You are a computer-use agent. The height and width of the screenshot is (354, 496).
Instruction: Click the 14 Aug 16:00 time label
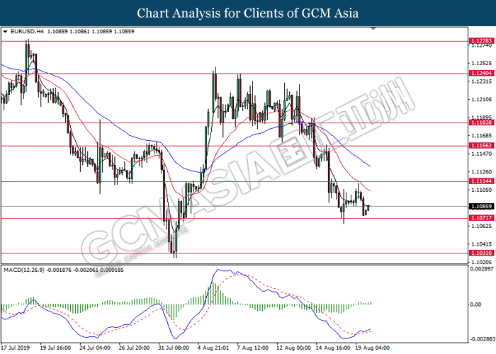(x=333, y=348)
